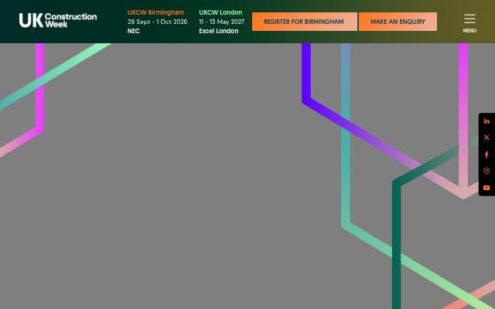The height and width of the screenshot is (309, 495).
Task: Click the UK Construction Week logo
Action: click(x=58, y=21)
